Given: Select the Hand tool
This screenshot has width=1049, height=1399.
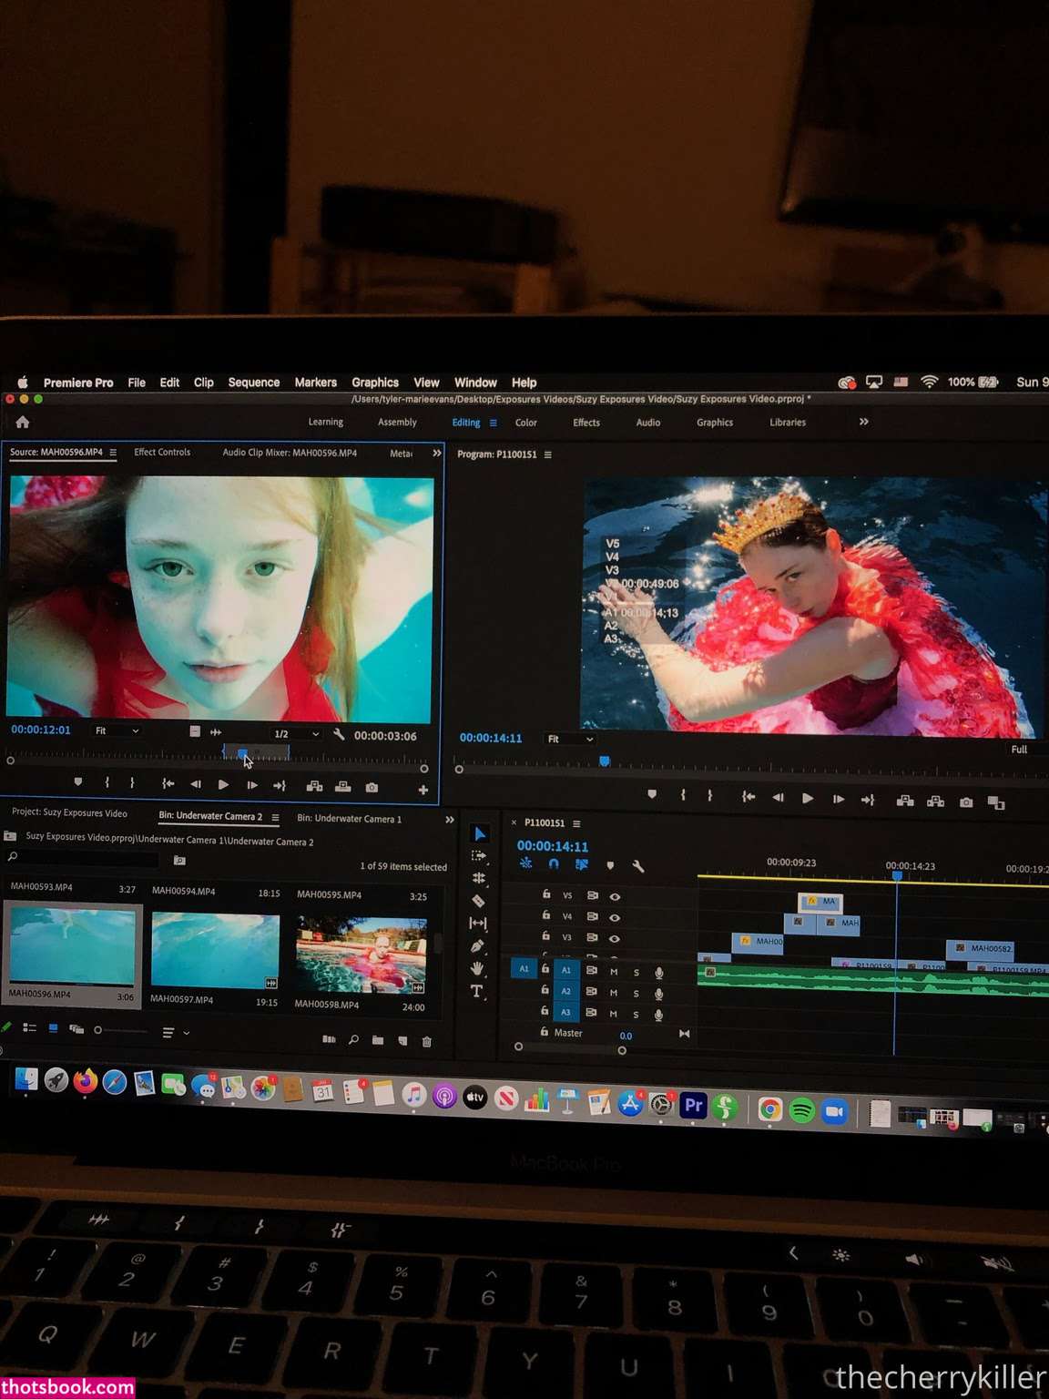Looking at the screenshot, I should (476, 968).
